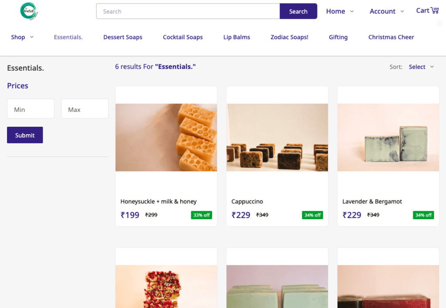Select the Lip Balms category
Image resolution: width=446 pixels, height=308 pixels.
(x=237, y=37)
